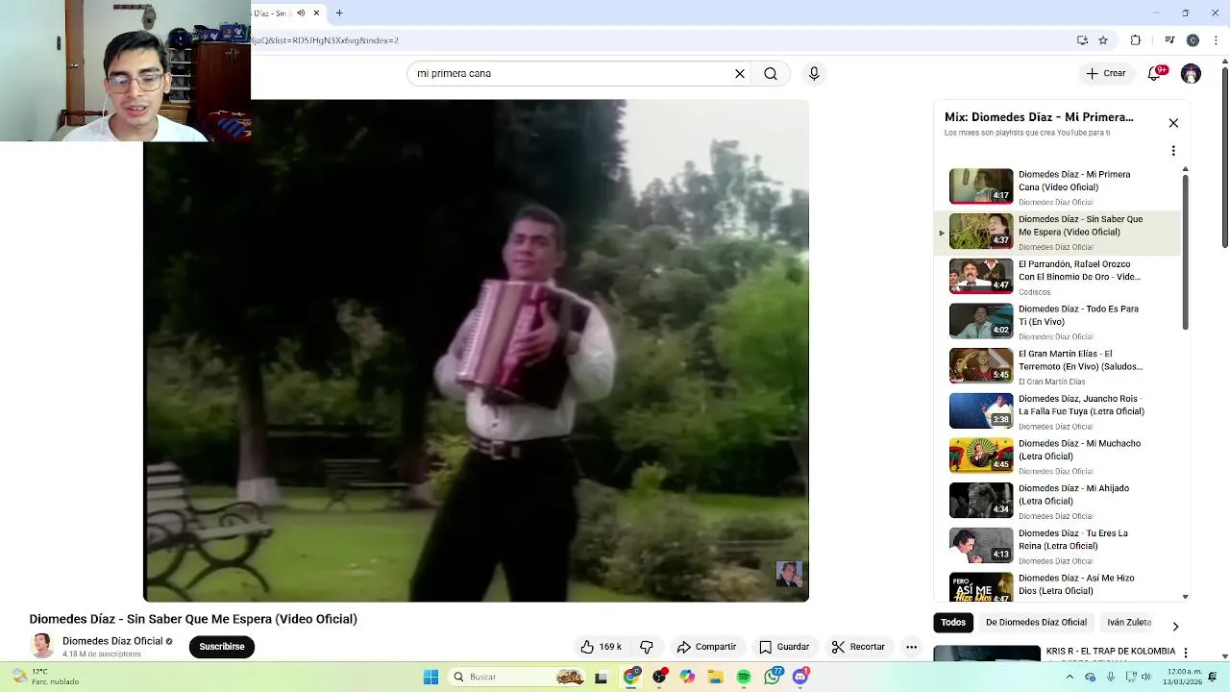This screenshot has width=1230, height=692.
Task: Play Mi Ahijado (Letra Oficial)
Action: tap(1057, 501)
